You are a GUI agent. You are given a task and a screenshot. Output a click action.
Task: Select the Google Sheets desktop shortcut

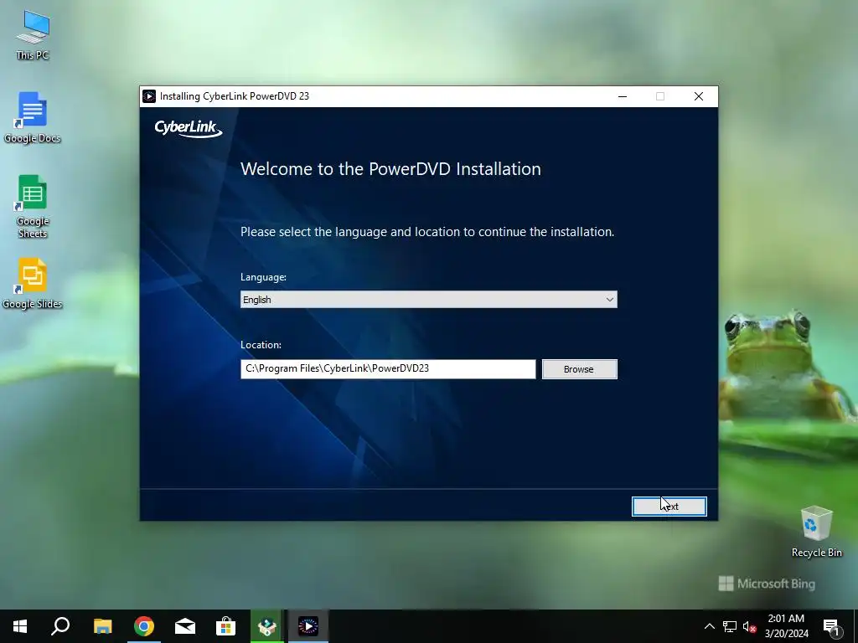[33, 207]
